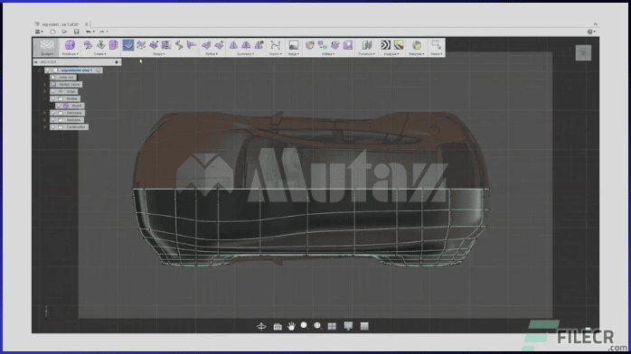The height and width of the screenshot is (354, 631).
Task: Click the purple box primitive icon
Action: coord(70,45)
